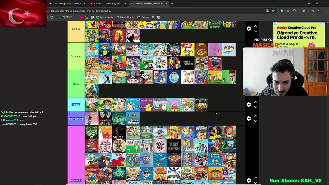Choose the Jetsons thumbnail

coord(147,160)
